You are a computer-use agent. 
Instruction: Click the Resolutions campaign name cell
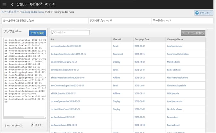[x=173, y=117]
